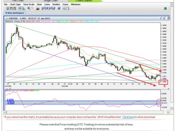Viewport: 175px width, 131px height.
Task: Click the 1.2981 current price label
Action: [164, 76]
